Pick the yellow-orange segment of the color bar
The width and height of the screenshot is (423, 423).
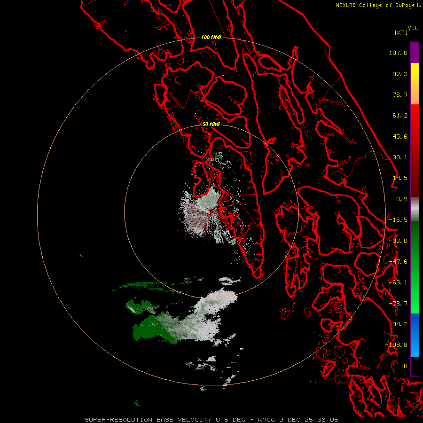[415, 84]
